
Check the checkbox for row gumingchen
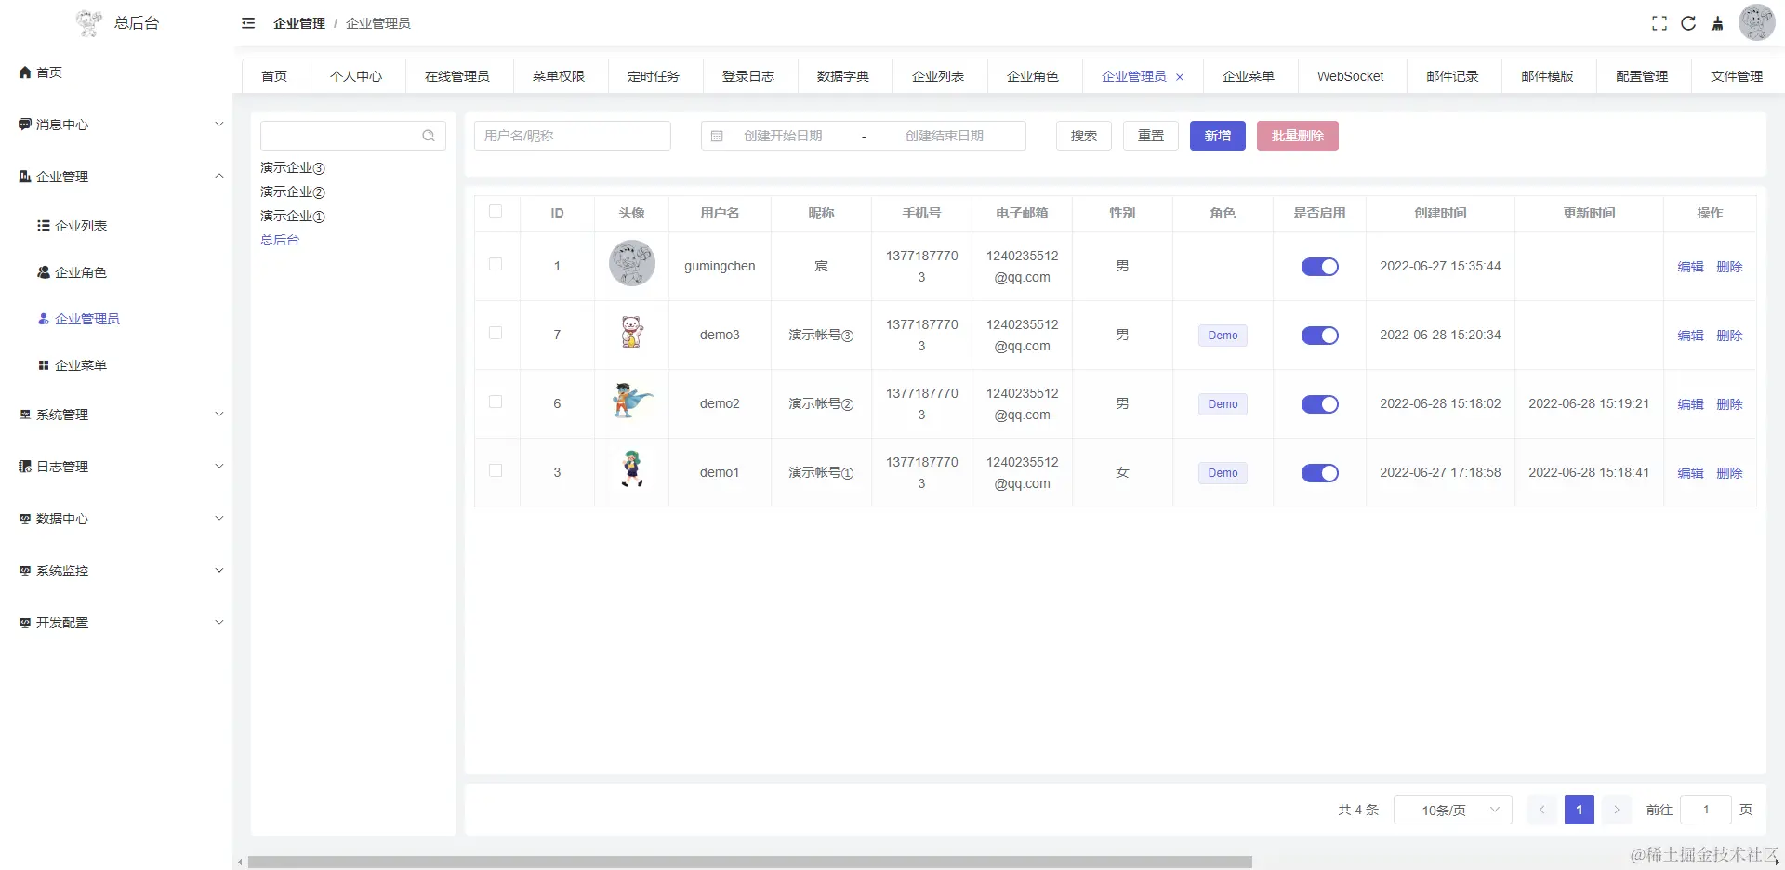click(496, 264)
